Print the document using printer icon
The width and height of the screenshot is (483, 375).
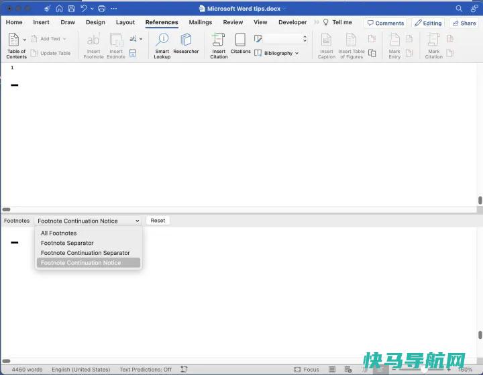(102, 9)
